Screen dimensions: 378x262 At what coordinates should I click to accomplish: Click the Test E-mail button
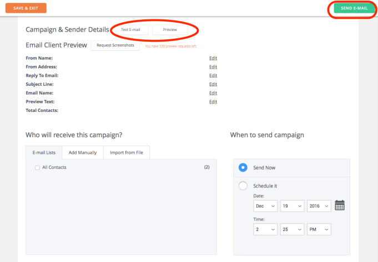[131, 29]
